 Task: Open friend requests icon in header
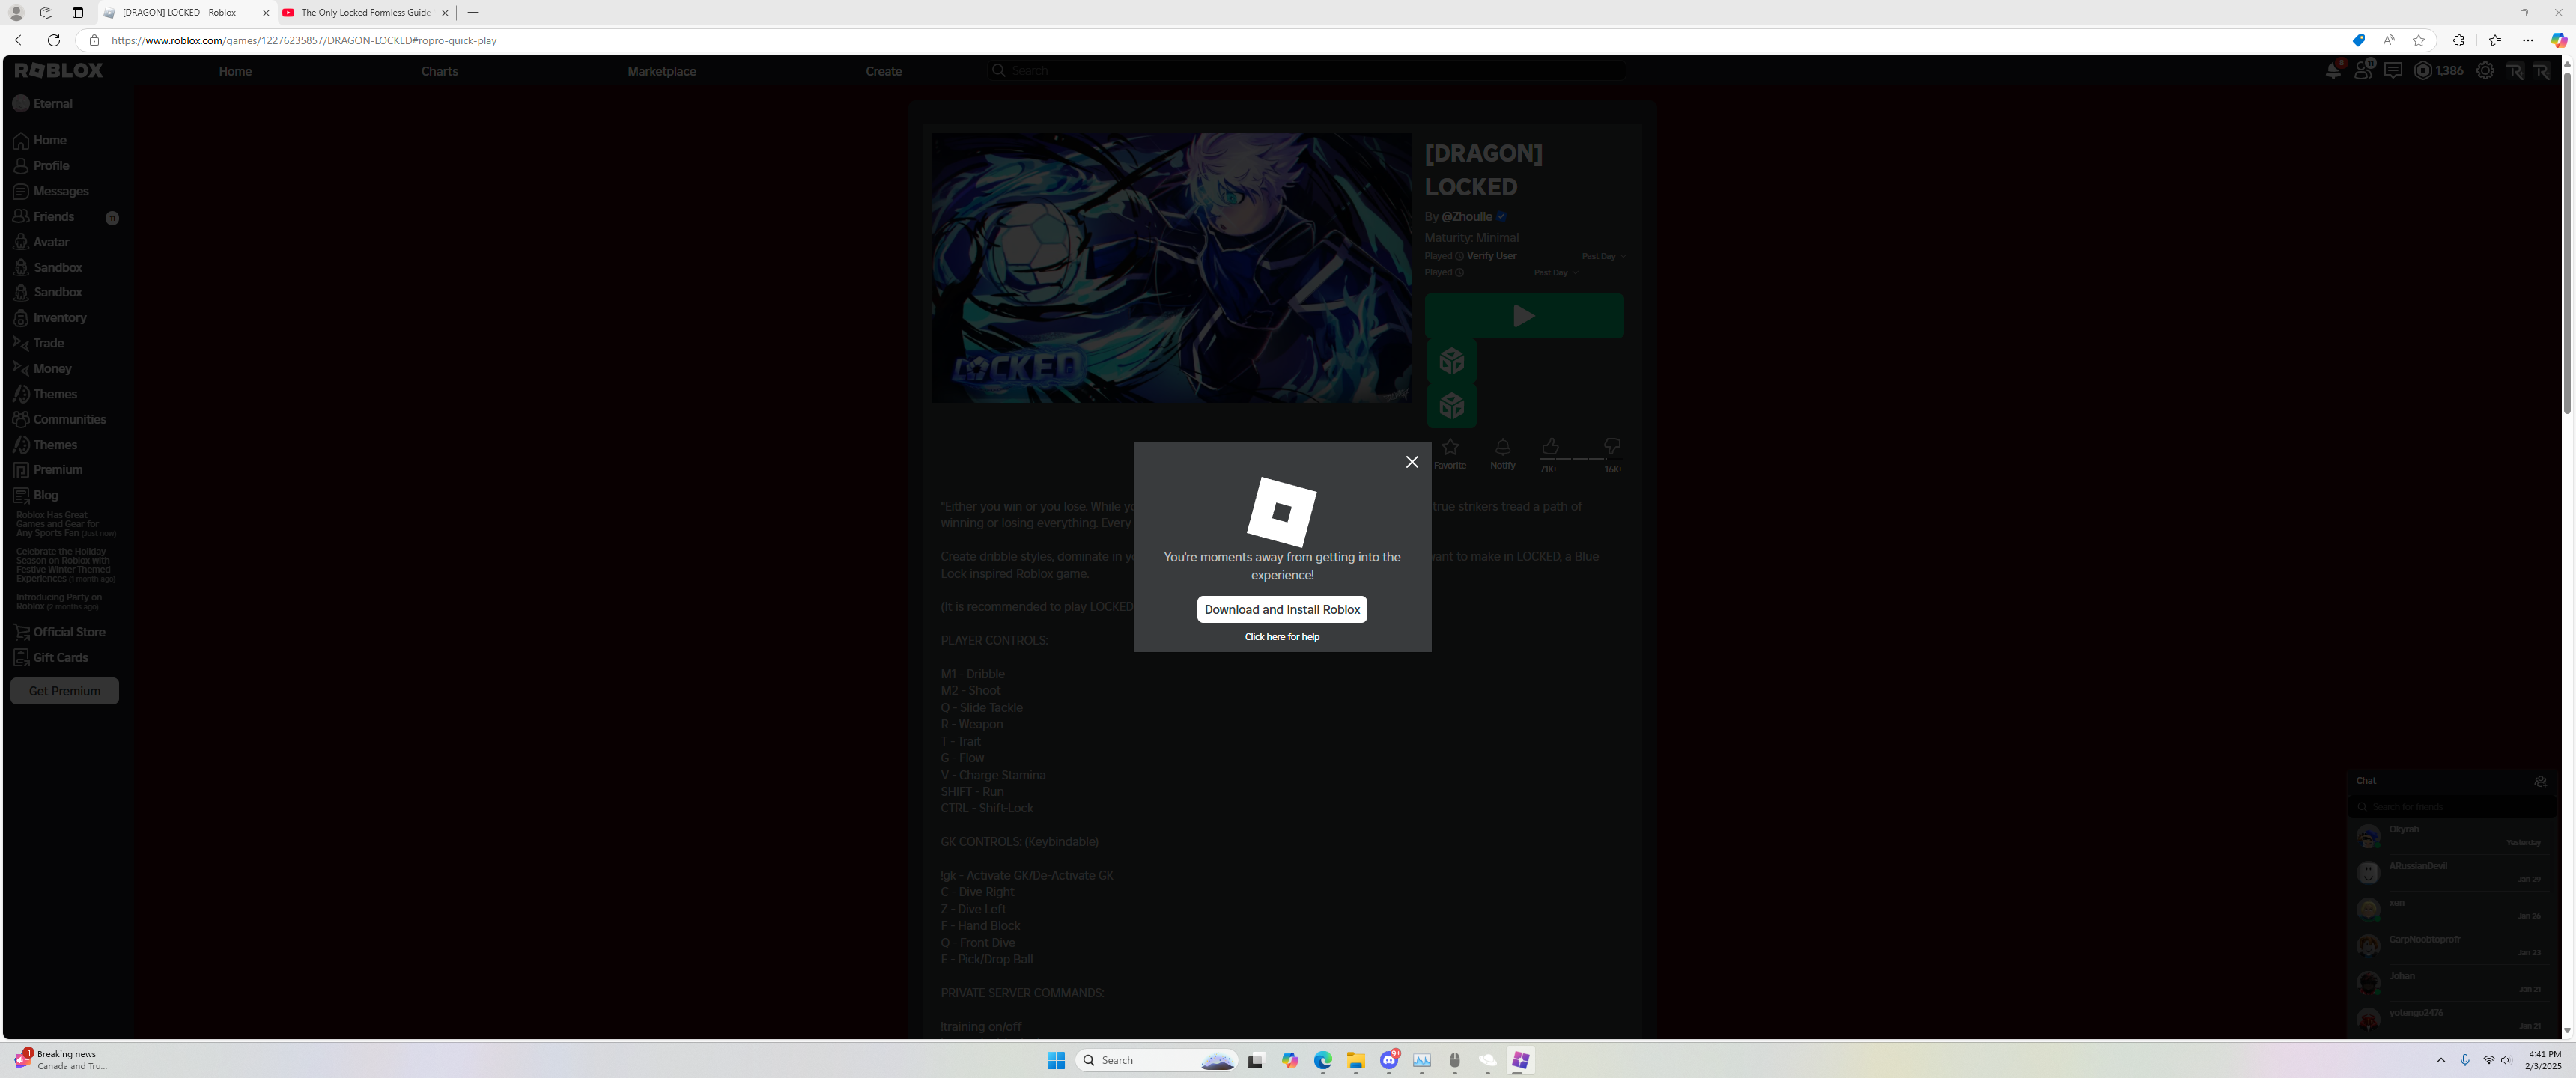tap(2362, 70)
